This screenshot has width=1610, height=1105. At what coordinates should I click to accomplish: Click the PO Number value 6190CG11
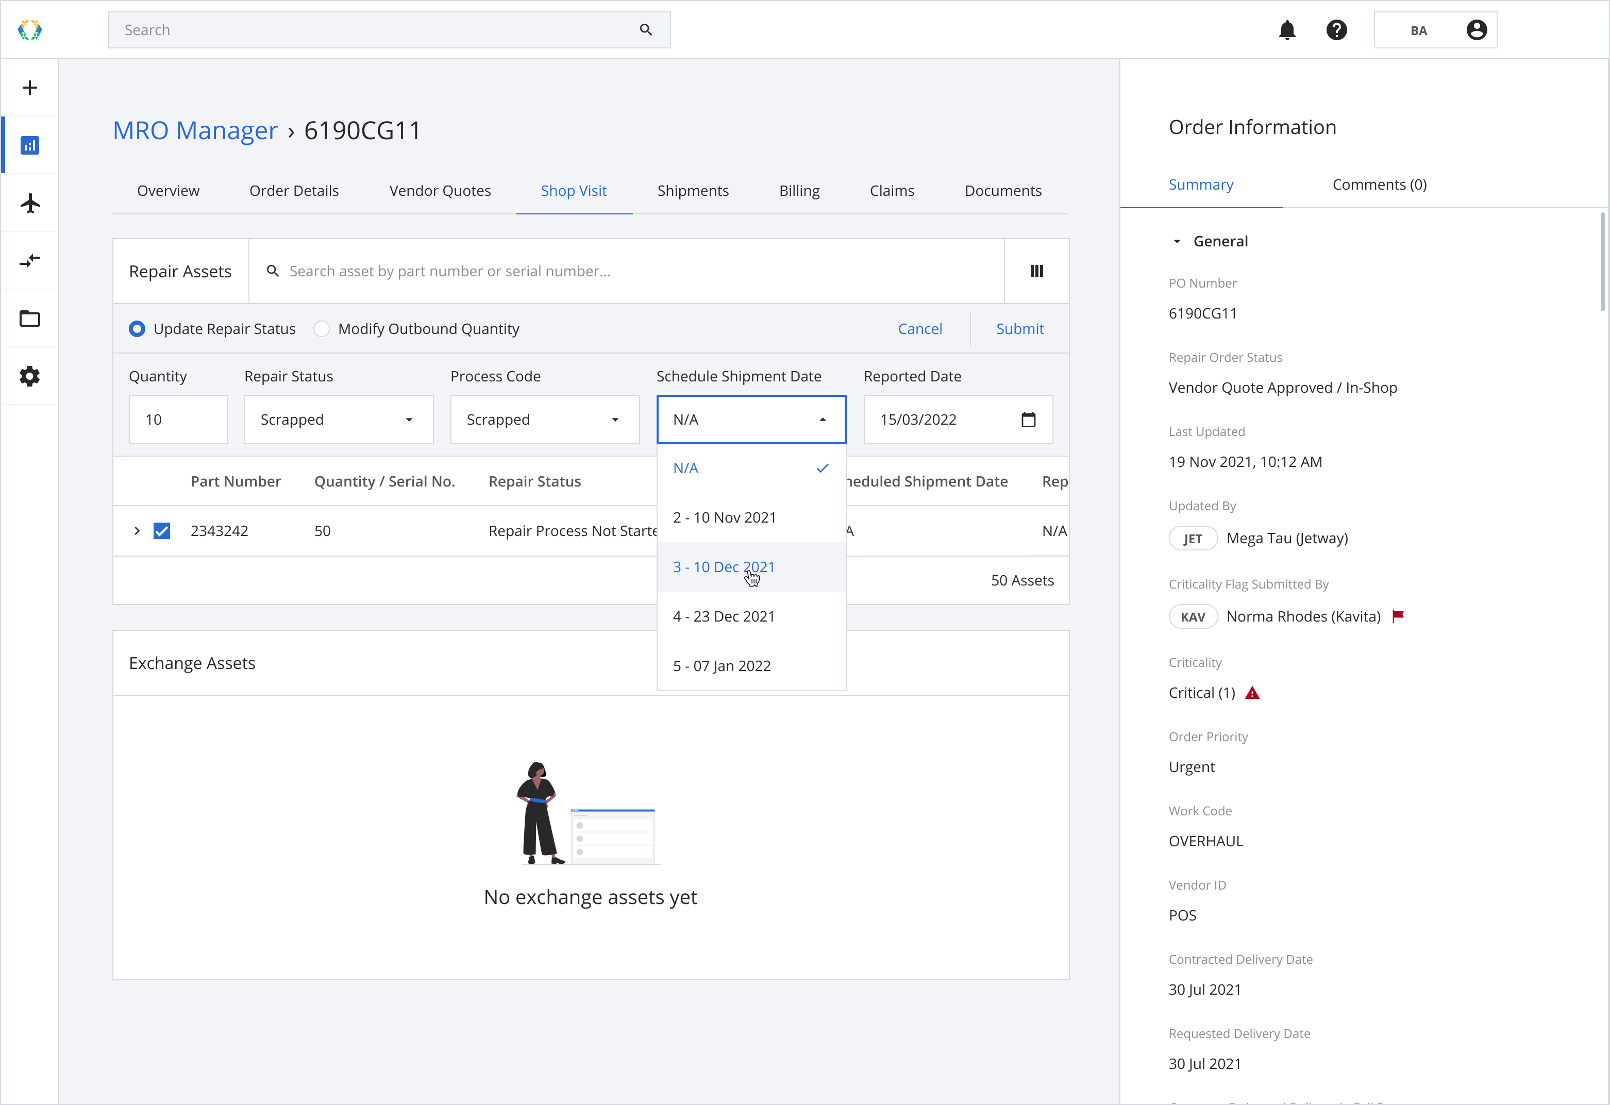[x=1202, y=313]
